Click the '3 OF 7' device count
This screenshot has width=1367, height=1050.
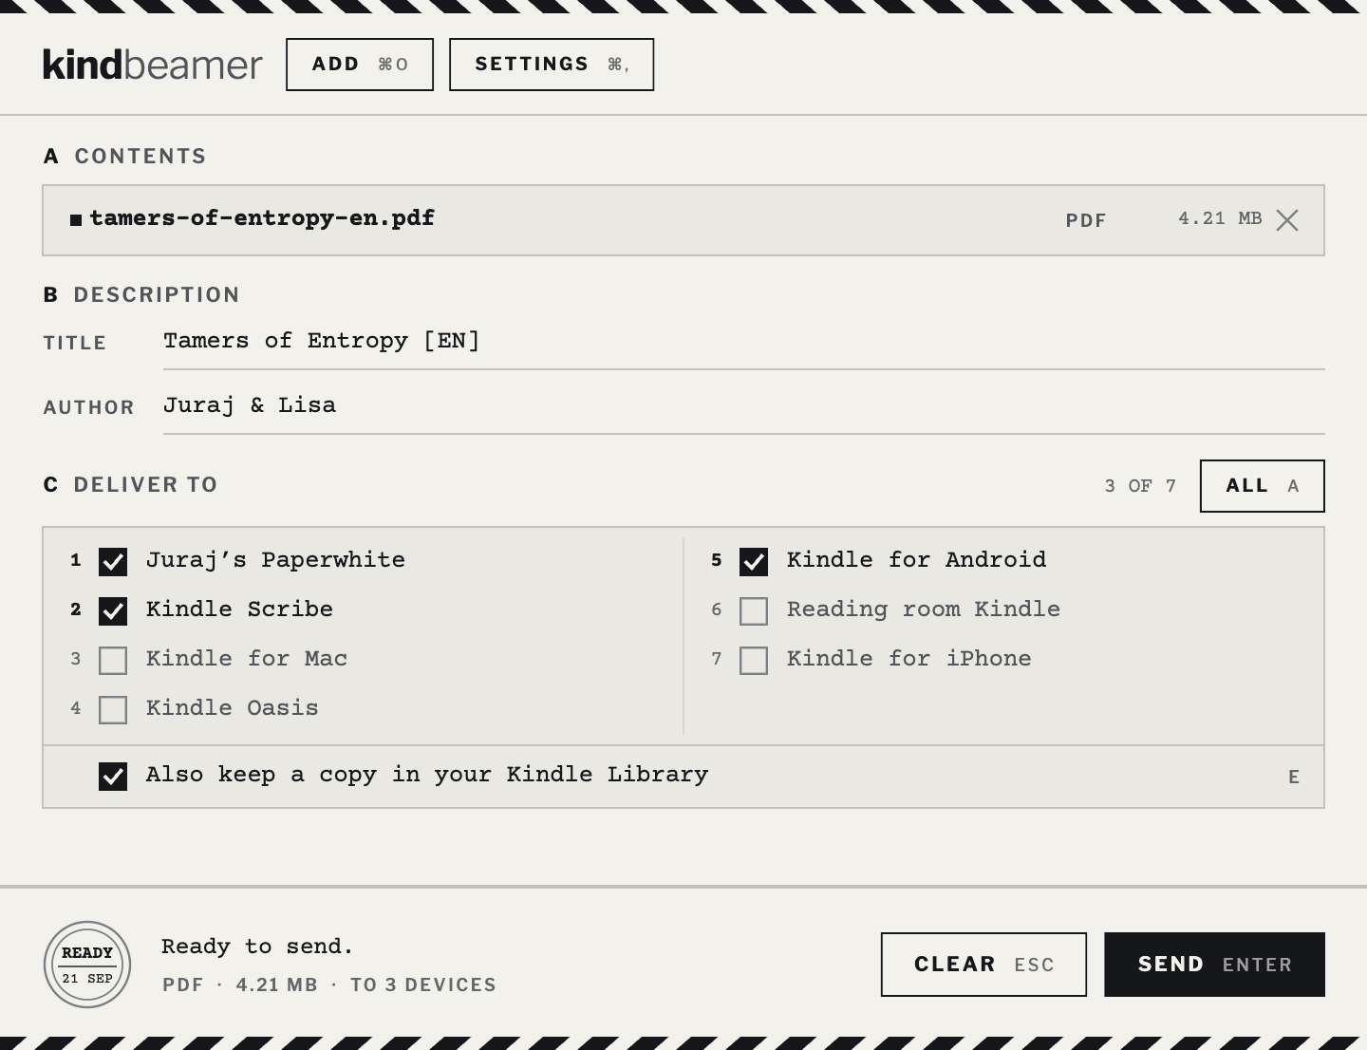1140,486
